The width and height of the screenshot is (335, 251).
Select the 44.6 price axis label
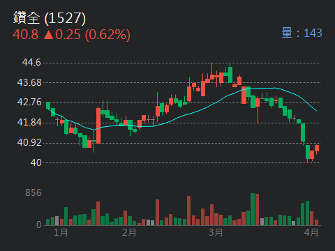[31, 63]
